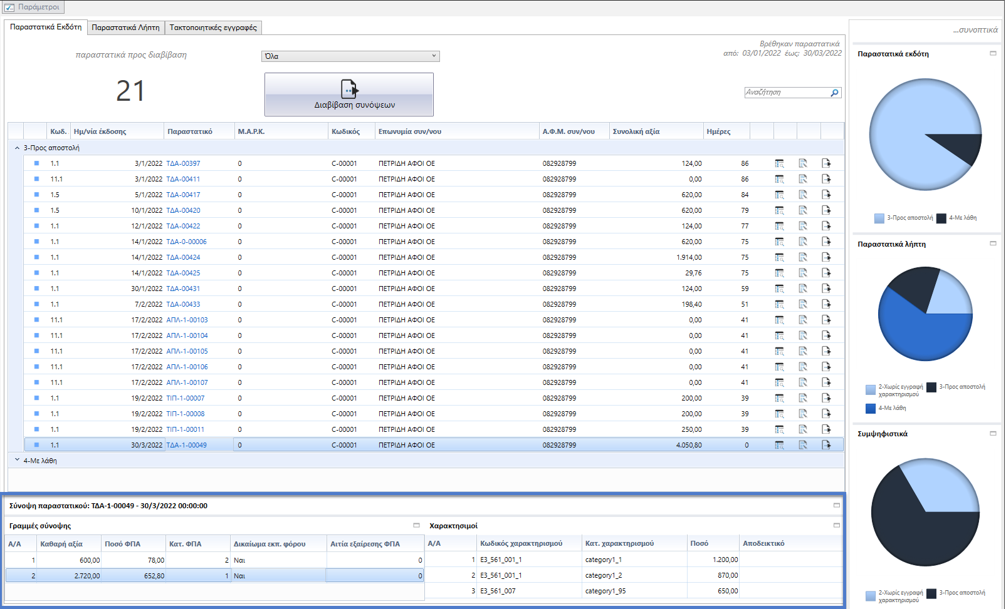This screenshot has width=1006, height=609.
Task: Switch to Παραστατικά Λήπτη tab
Action: point(125,28)
